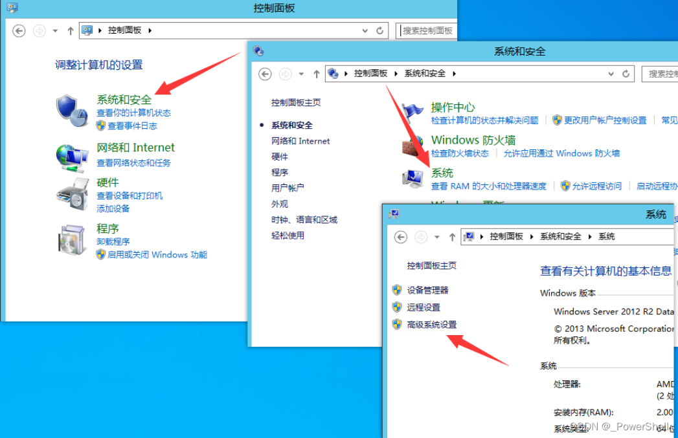Screen dimensions: 678x438
Task: Click shield icon beside 设备管理器
Action: click(397, 290)
